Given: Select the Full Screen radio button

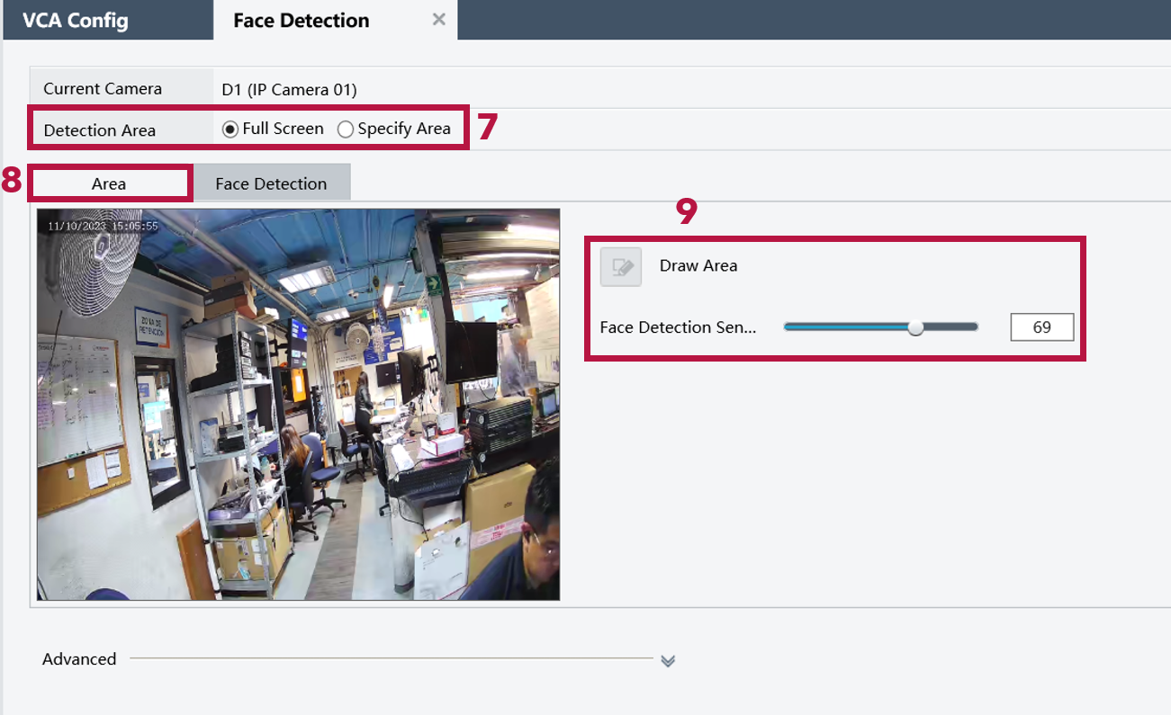Looking at the screenshot, I should pos(230,130).
